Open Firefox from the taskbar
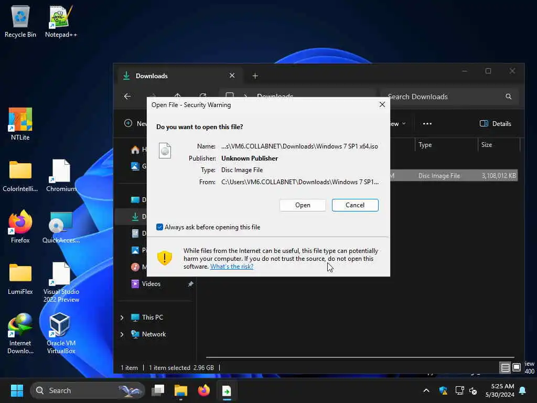This screenshot has height=403, width=537. tap(204, 390)
